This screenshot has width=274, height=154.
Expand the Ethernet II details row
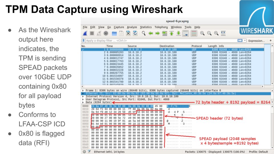pos(83,94)
